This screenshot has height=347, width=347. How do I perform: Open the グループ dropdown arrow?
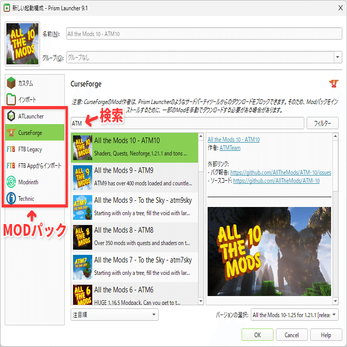[x=338, y=57]
